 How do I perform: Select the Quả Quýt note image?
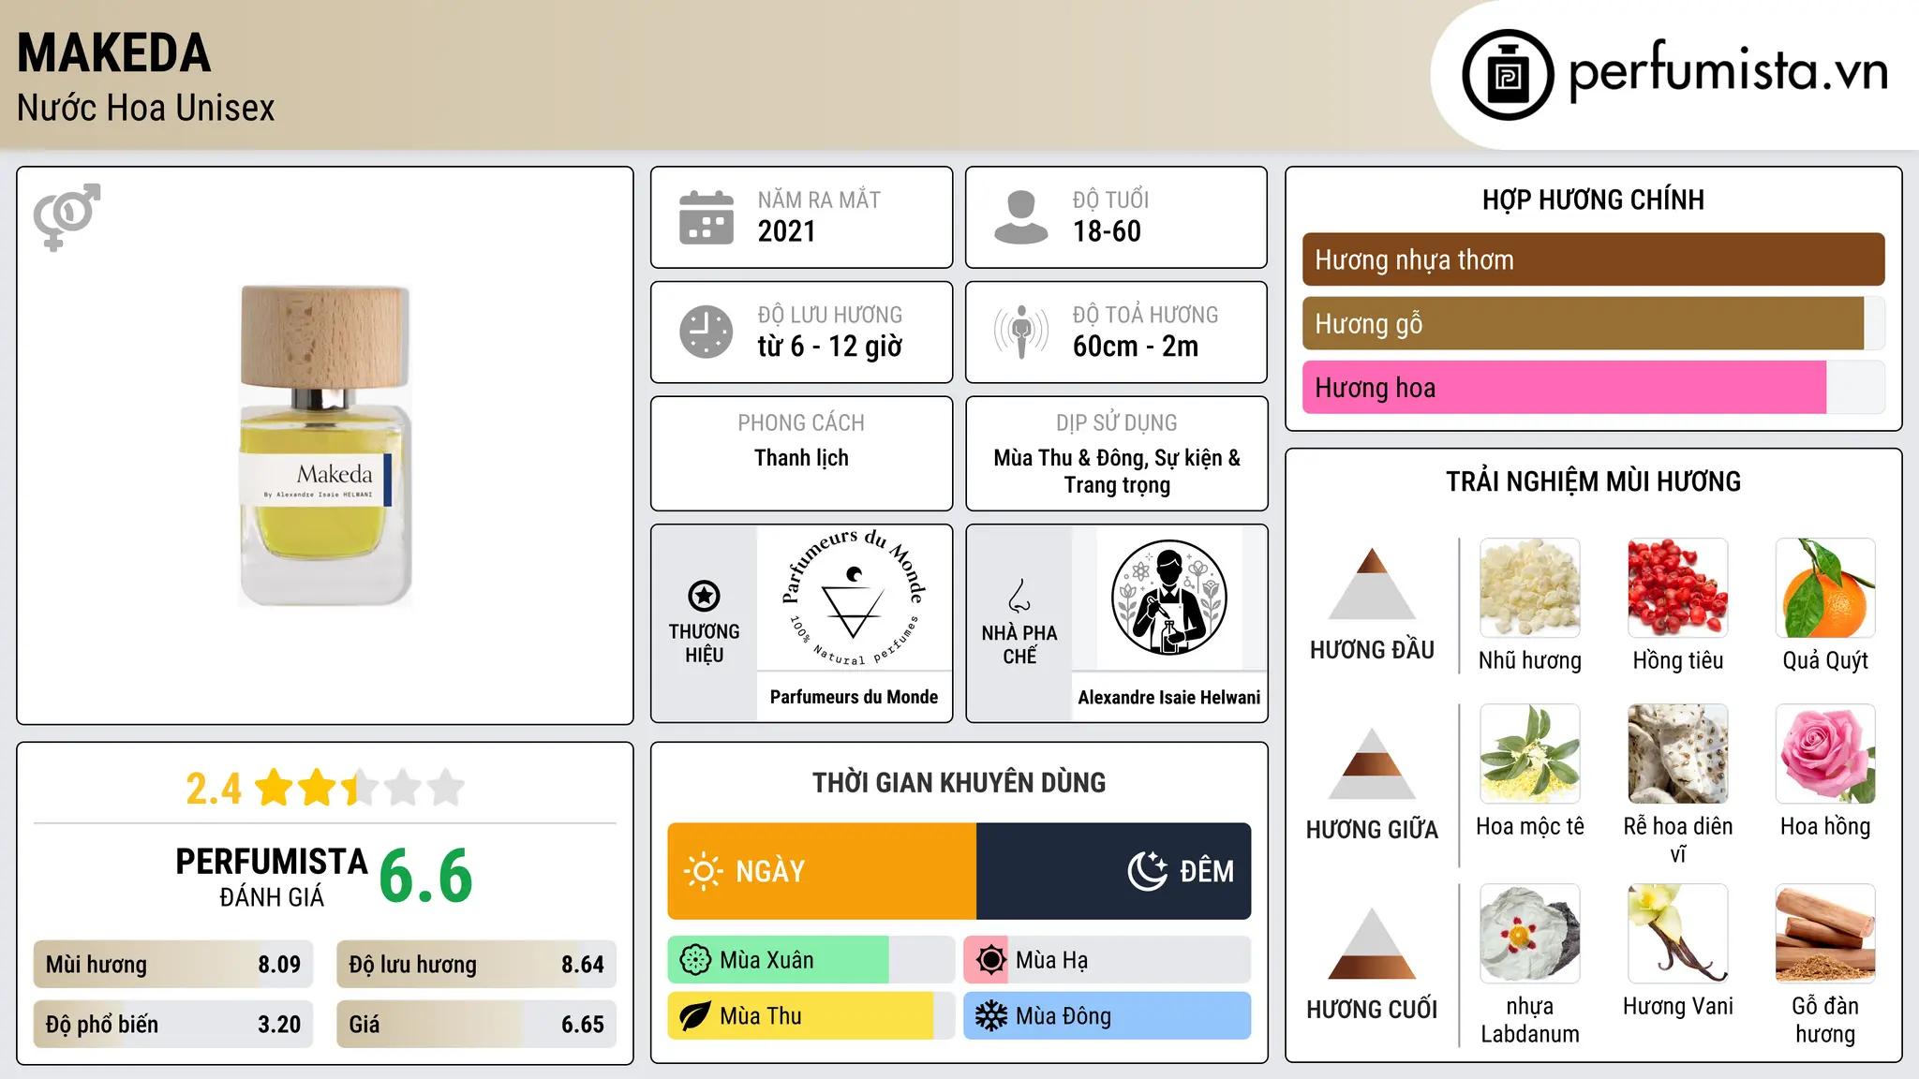coord(1825,588)
